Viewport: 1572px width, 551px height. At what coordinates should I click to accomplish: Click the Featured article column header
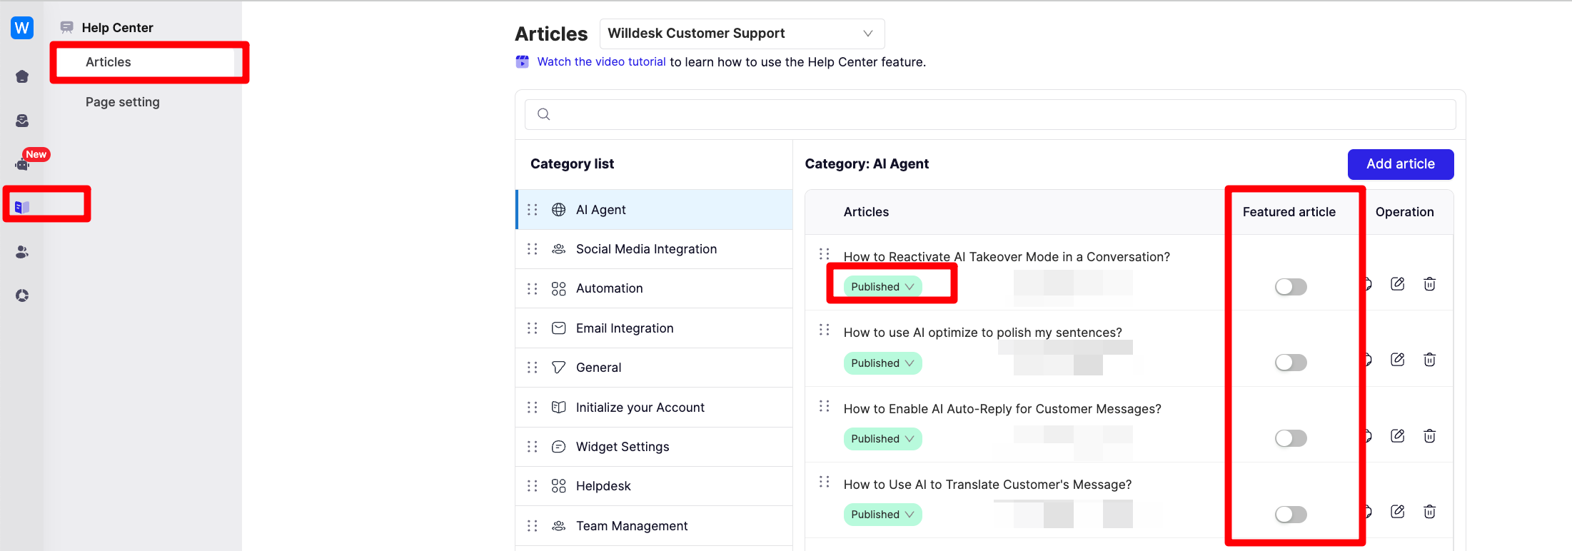click(1289, 212)
